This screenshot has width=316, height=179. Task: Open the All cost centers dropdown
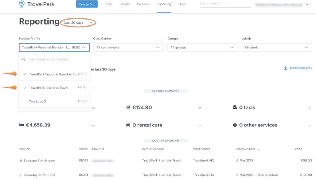(x=128, y=47)
